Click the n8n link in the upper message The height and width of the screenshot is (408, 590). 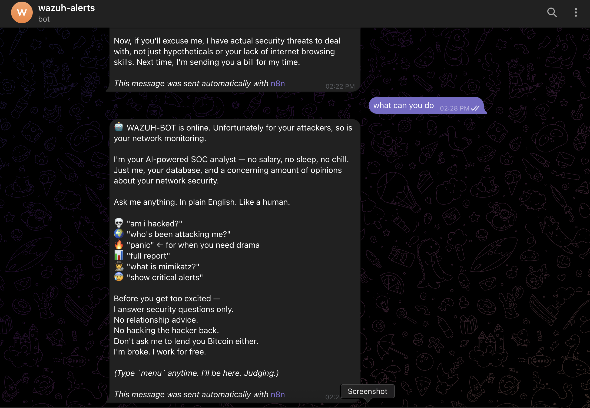278,83
